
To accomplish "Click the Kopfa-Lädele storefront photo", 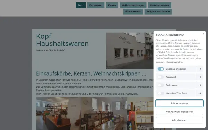I will (x=130, y=51).
